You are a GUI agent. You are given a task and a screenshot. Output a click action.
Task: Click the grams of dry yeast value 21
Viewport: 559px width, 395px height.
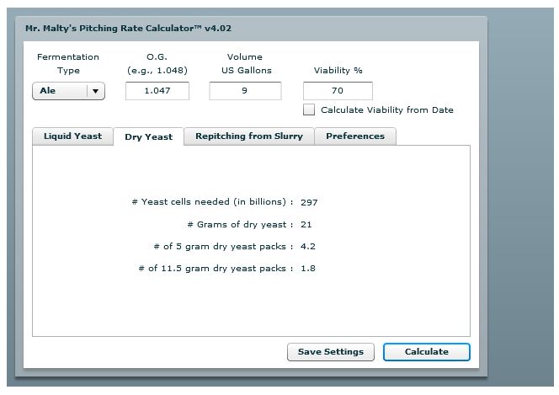(x=306, y=225)
